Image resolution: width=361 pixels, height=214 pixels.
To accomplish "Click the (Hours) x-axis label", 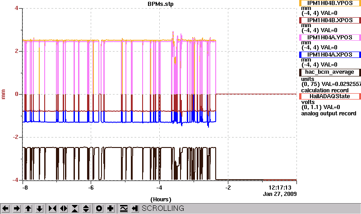I will point(161,200).
